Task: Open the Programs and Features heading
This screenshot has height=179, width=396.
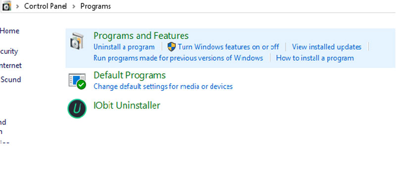Action: tap(141, 36)
